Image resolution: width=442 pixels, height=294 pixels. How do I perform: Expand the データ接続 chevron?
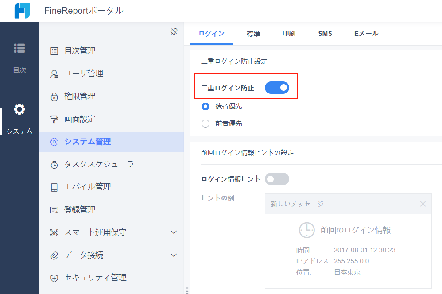[x=174, y=255]
